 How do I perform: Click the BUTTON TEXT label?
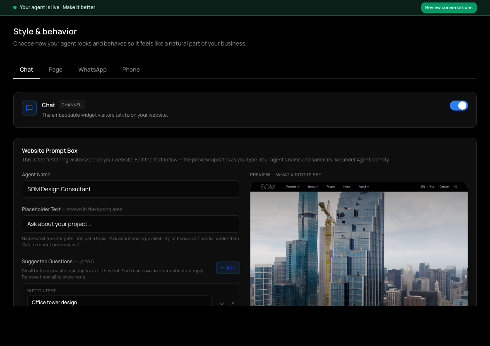point(41,291)
